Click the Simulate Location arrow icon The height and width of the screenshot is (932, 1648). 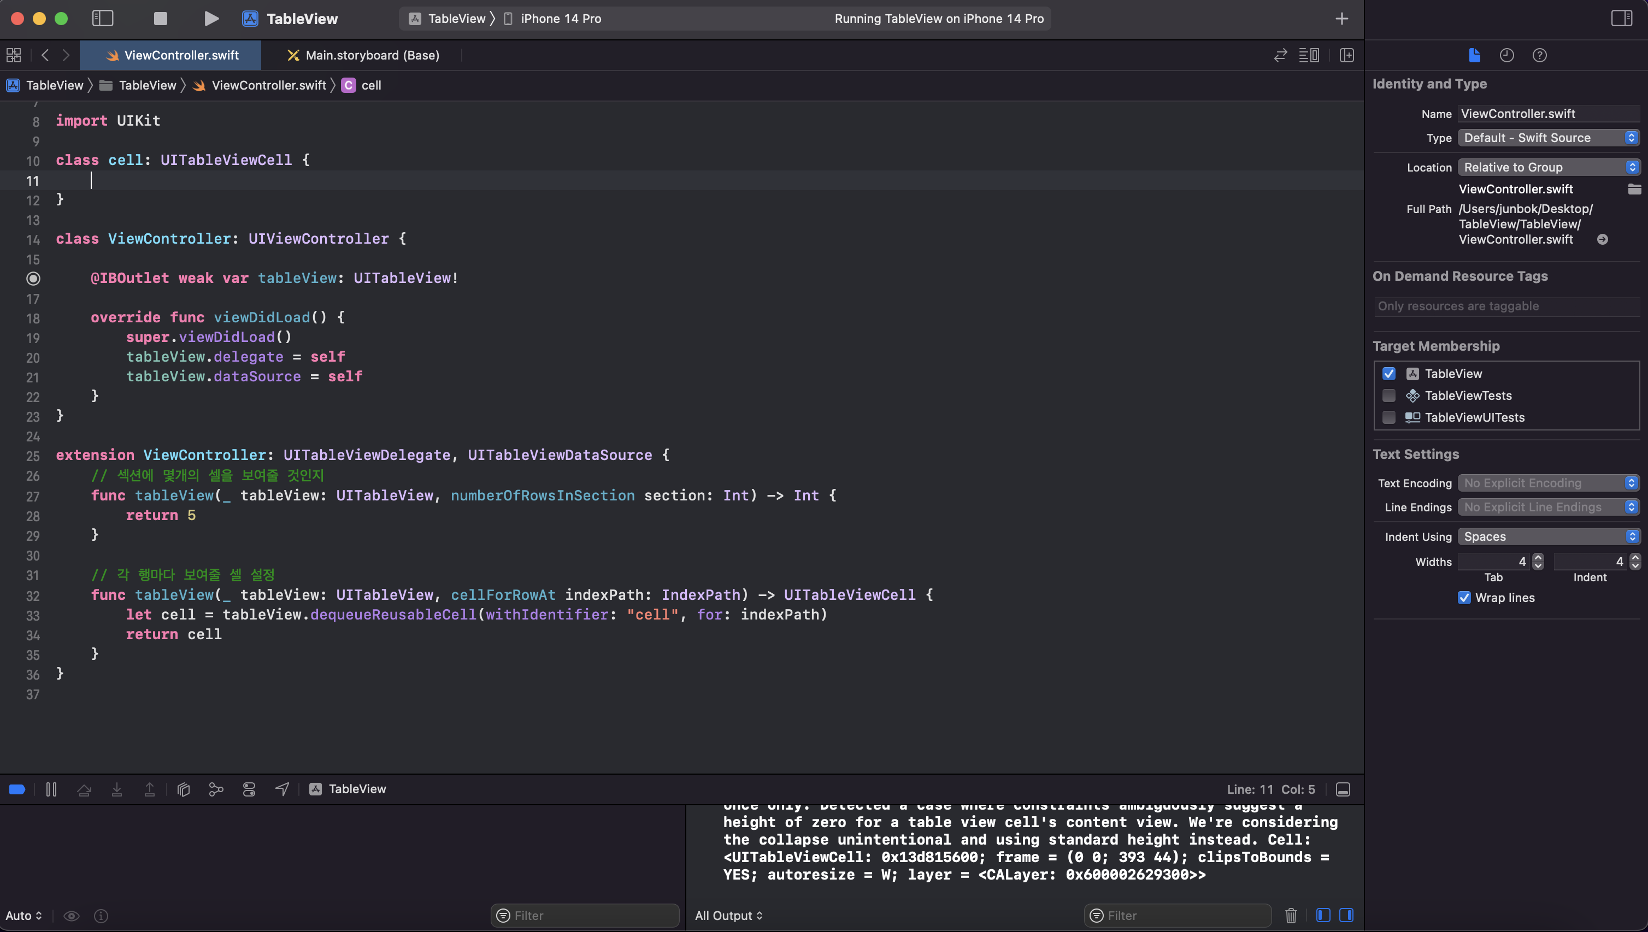282,789
